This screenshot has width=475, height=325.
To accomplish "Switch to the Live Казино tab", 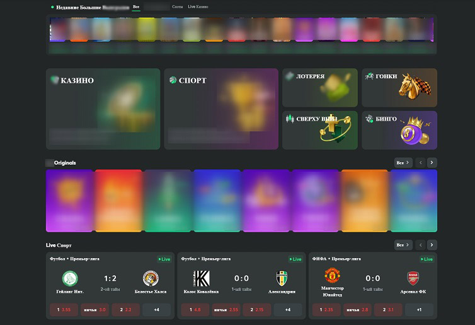I will coord(198,6).
